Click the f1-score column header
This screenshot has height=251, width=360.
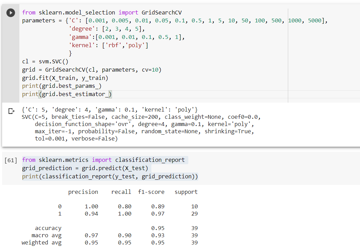coord(151,192)
